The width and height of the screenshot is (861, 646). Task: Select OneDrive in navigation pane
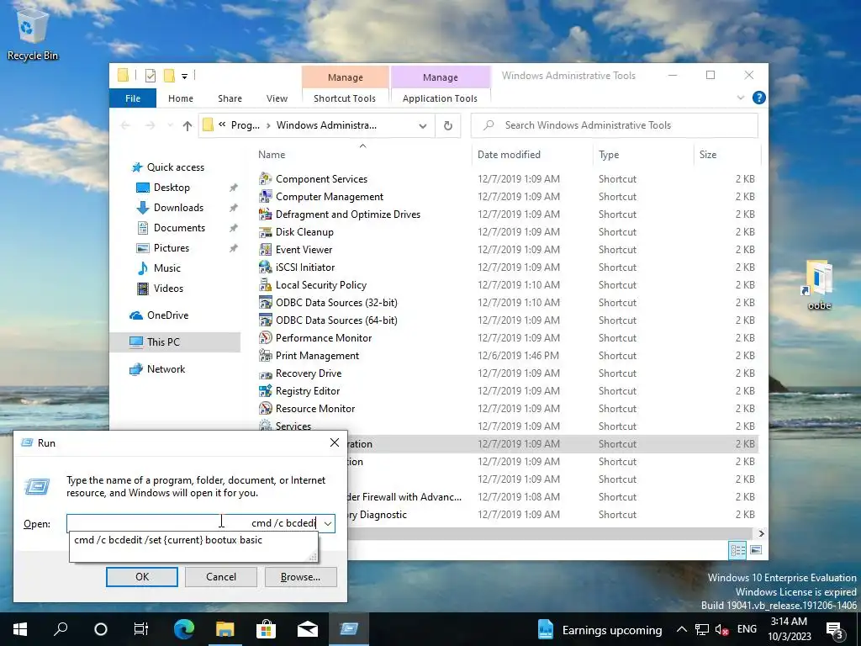167,315
